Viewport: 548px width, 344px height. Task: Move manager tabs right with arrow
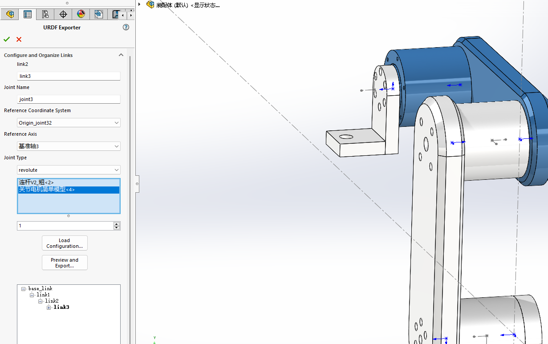130,15
